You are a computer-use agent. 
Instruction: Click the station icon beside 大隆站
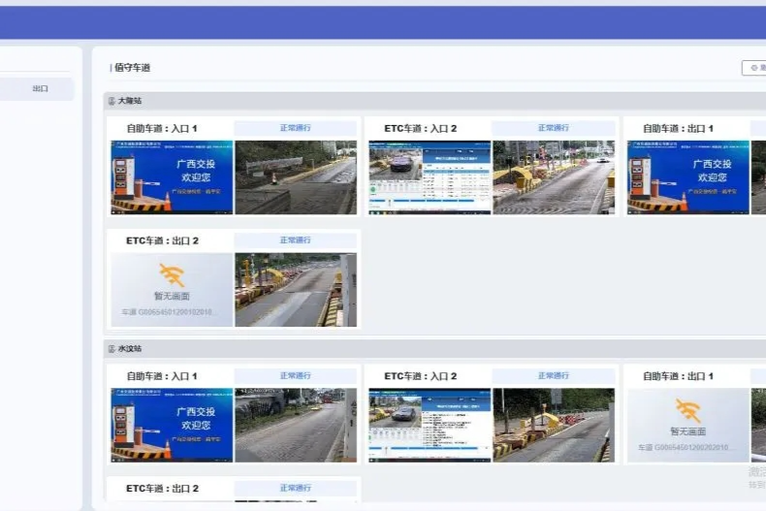[112, 101]
